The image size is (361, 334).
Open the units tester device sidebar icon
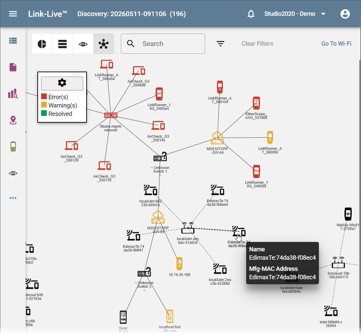click(x=13, y=147)
